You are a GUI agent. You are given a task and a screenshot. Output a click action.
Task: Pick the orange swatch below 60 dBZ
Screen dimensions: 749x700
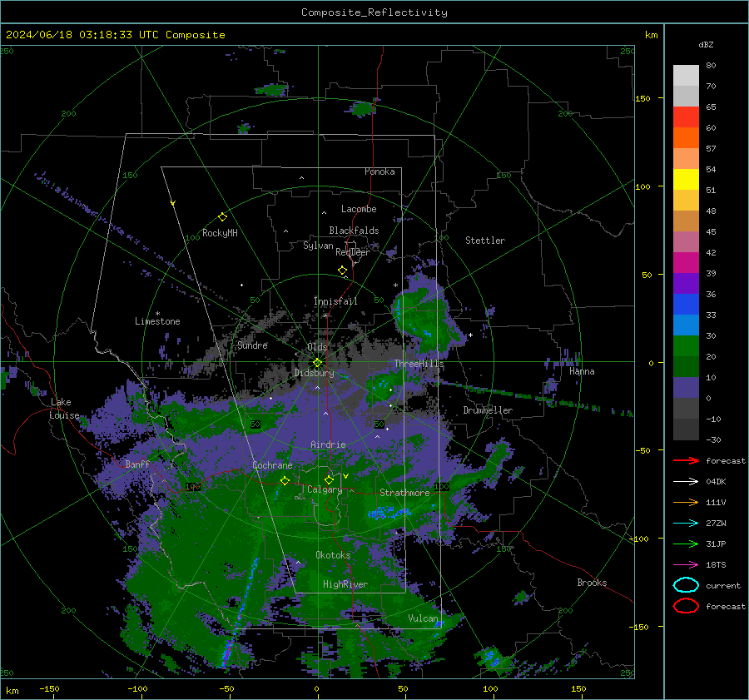coord(686,138)
